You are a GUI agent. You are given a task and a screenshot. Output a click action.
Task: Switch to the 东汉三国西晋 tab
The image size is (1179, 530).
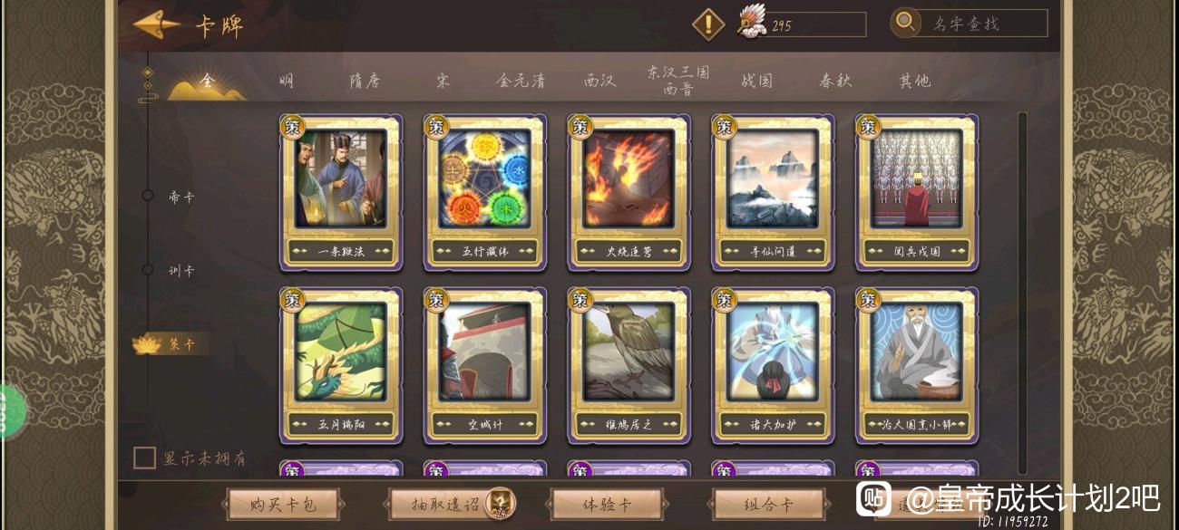pos(678,80)
